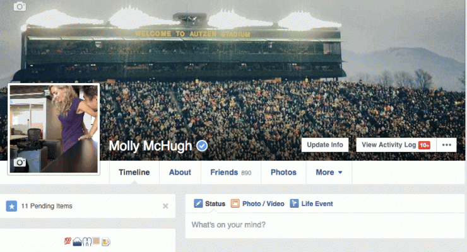The image size is (467, 252).
Task: Click the Status pencil icon
Action: point(198,203)
